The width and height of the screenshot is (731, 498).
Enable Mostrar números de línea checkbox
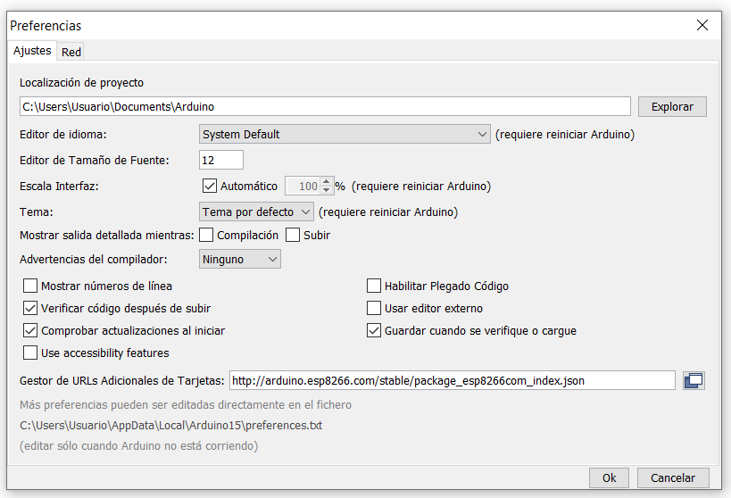[30, 286]
